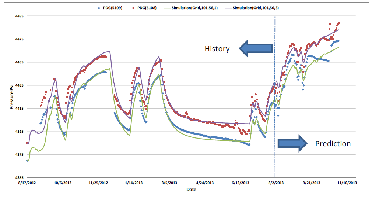Click the 11/10/2013 date axis label
The height and width of the screenshot is (198, 372).
(347, 183)
